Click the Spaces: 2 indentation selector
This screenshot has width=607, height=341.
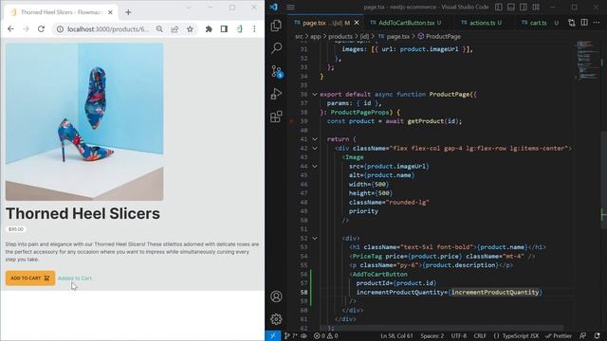[x=432, y=336]
